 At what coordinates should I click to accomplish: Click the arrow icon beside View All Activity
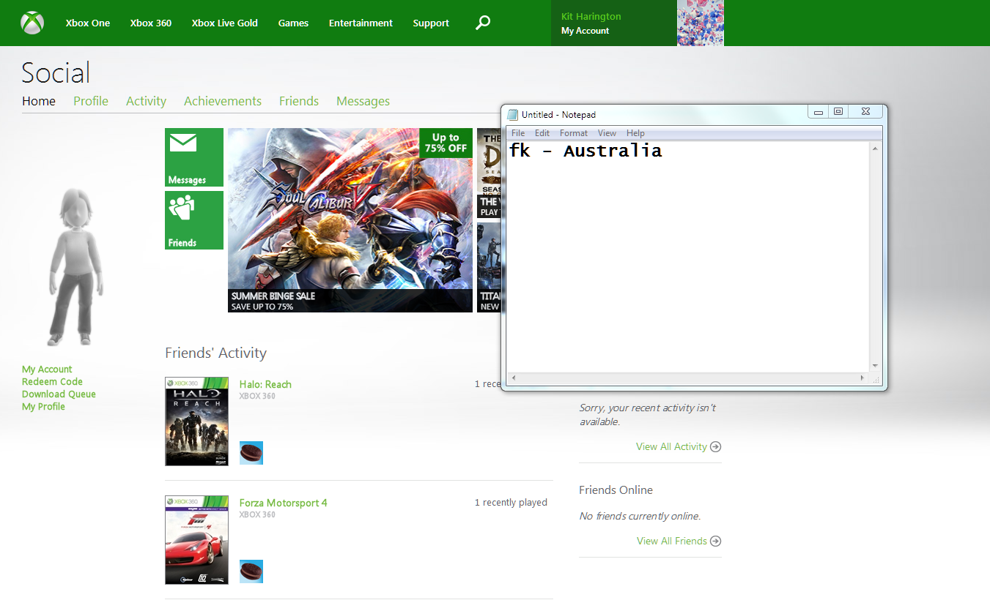tap(716, 446)
